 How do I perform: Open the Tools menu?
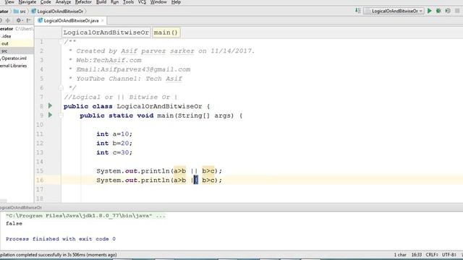[128, 2]
